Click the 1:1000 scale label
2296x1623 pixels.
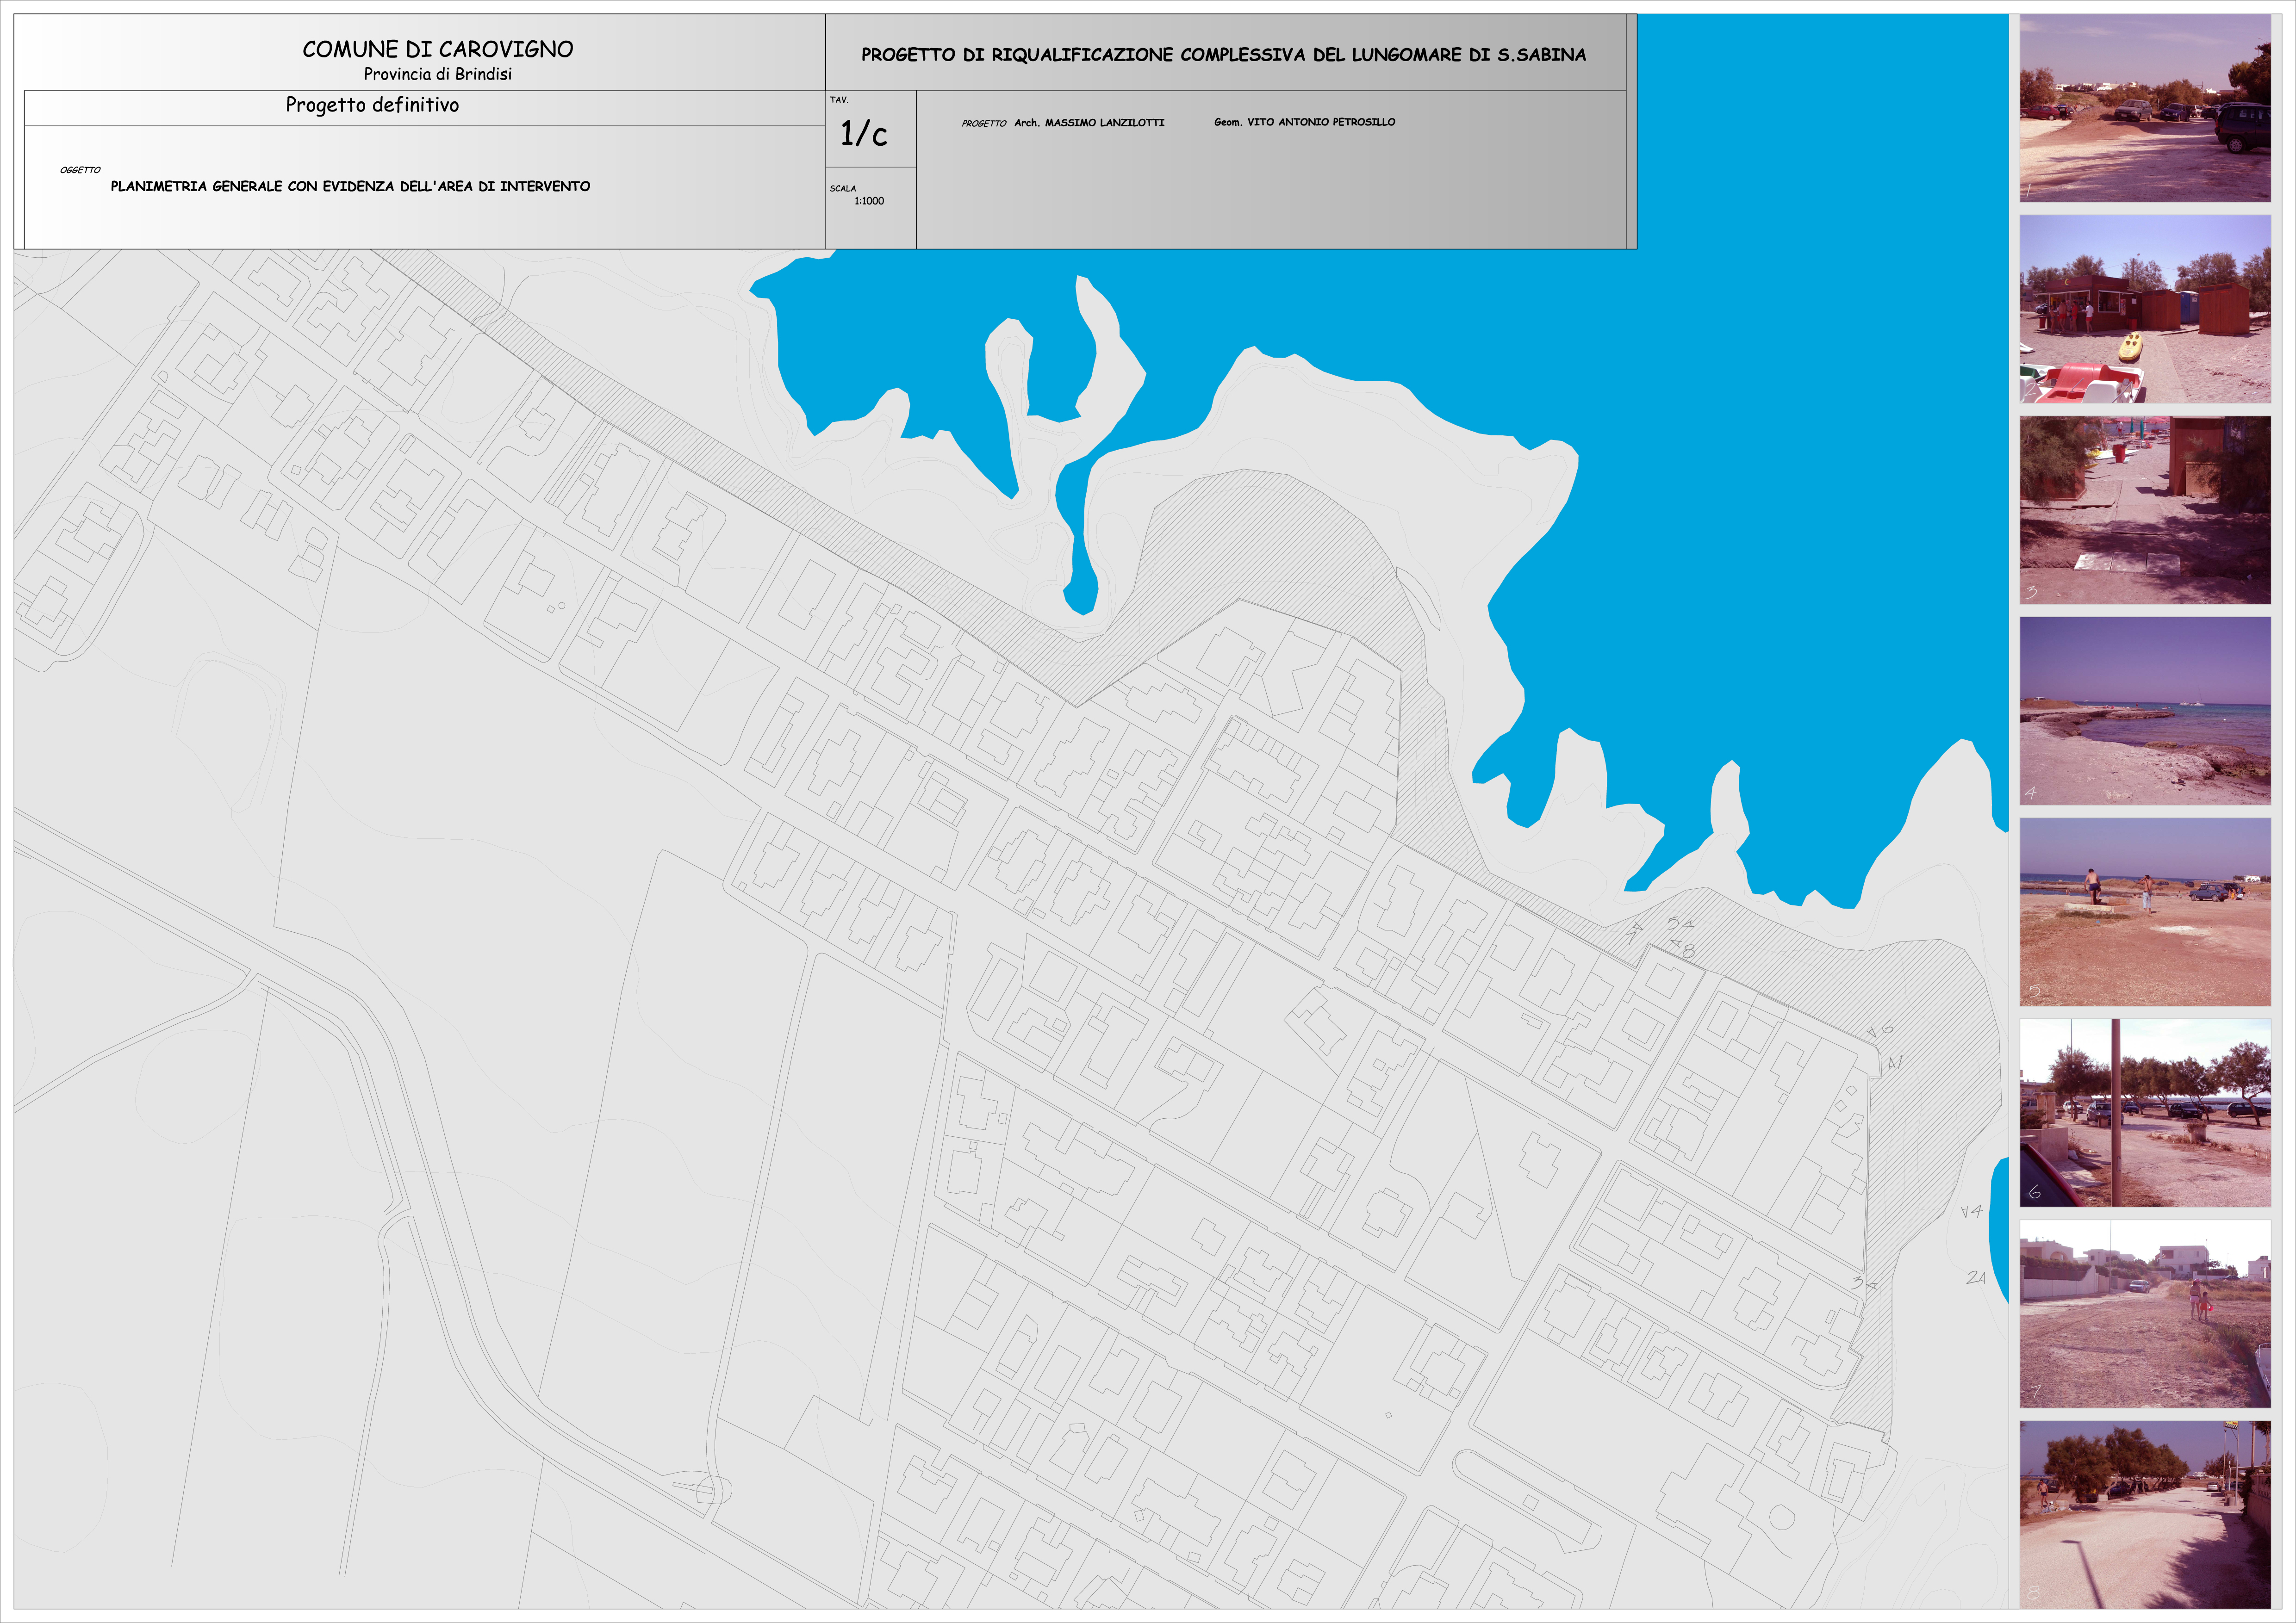click(869, 201)
